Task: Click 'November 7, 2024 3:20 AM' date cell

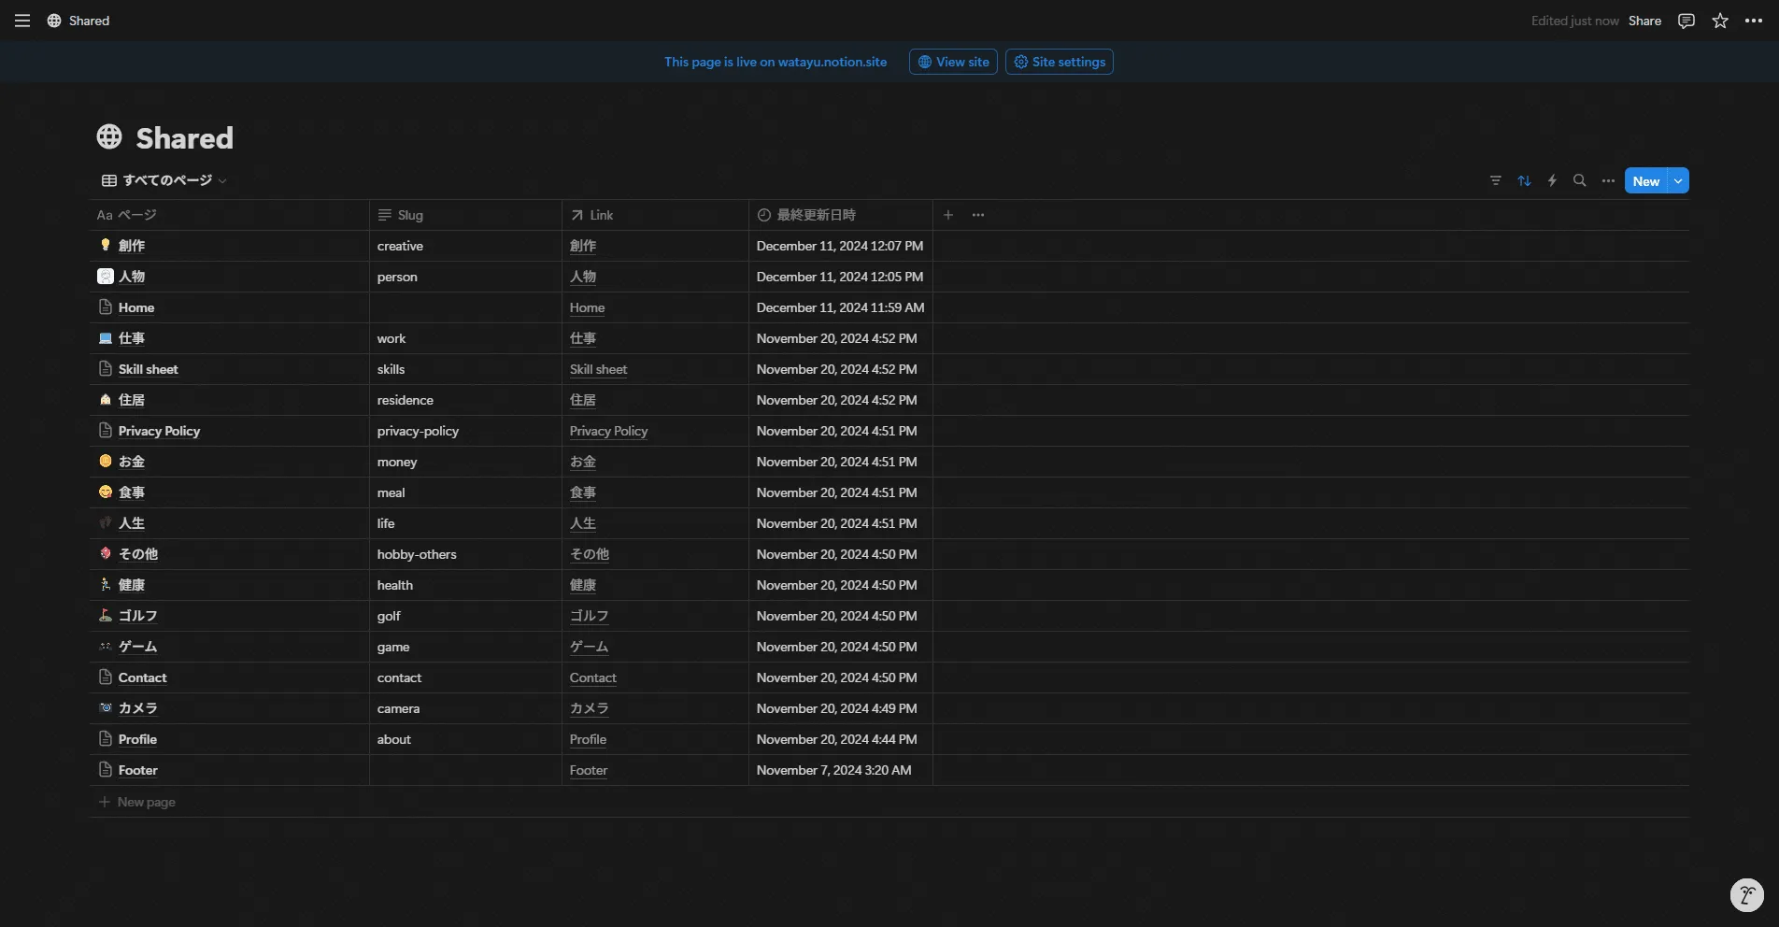Action: point(841,770)
